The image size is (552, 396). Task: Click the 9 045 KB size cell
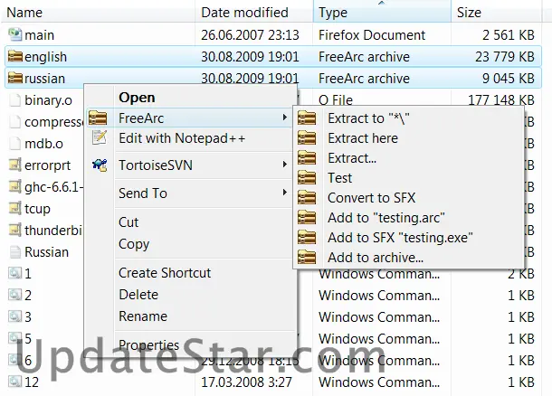click(x=508, y=78)
